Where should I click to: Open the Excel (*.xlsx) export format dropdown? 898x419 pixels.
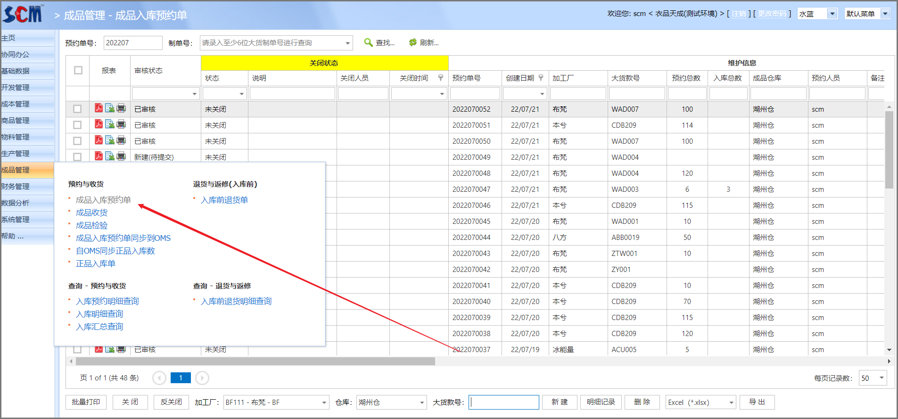point(731,403)
